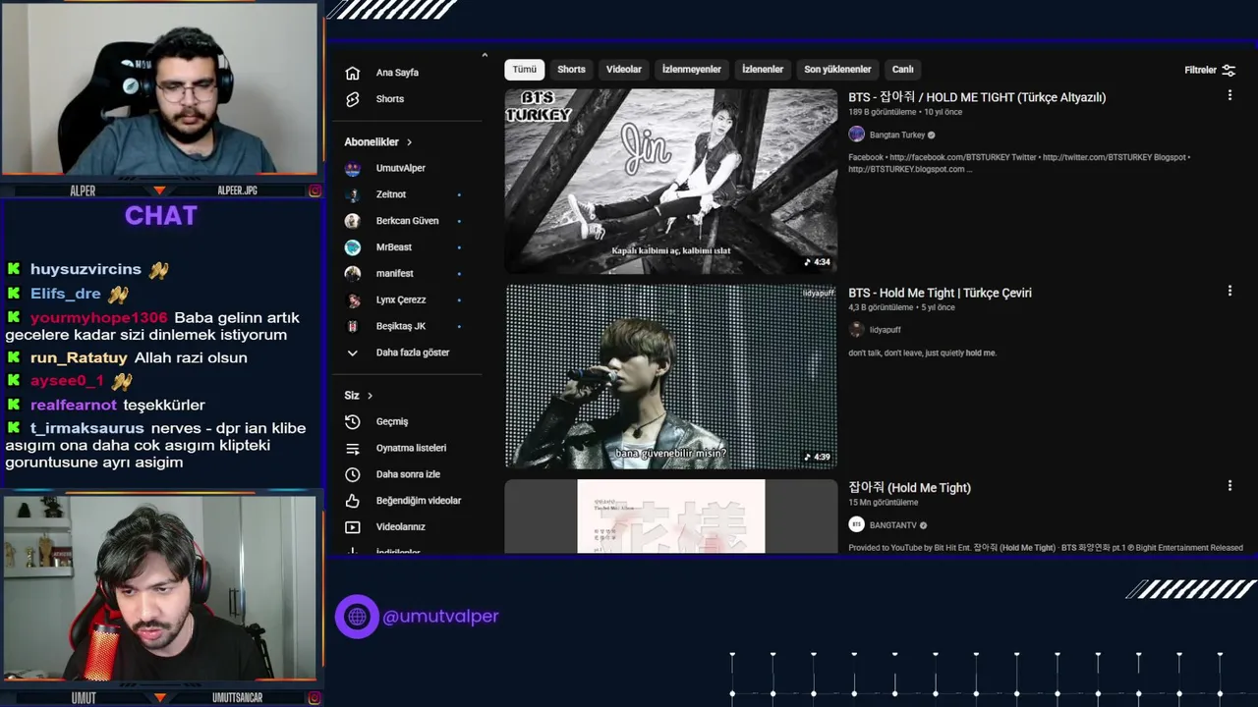This screenshot has width=1258, height=707.
Task: Open title BTS - 잡아줘 / HOLD ME TIGHT (Türkçe Altyazılı)
Action: (x=977, y=97)
